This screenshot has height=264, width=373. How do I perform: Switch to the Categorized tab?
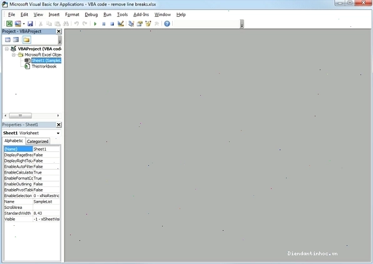tap(38, 141)
